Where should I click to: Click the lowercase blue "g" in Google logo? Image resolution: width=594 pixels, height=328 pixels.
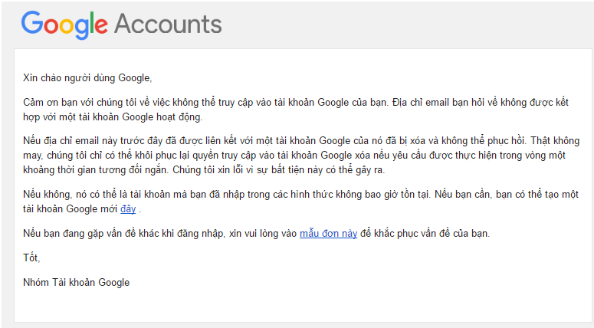81,28
